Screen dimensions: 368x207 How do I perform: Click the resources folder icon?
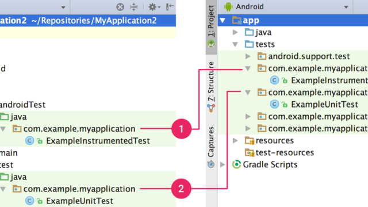pos(250,140)
